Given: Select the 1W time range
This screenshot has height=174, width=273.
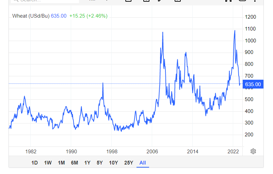Looking at the screenshot, I should 48,163.
